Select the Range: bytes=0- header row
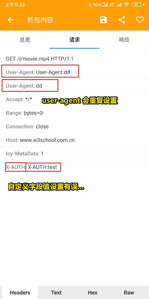This screenshot has height=299, width=149. tap(74, 113)
